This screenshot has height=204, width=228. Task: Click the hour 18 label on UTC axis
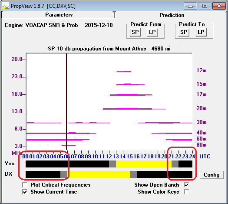coord(151,157)
